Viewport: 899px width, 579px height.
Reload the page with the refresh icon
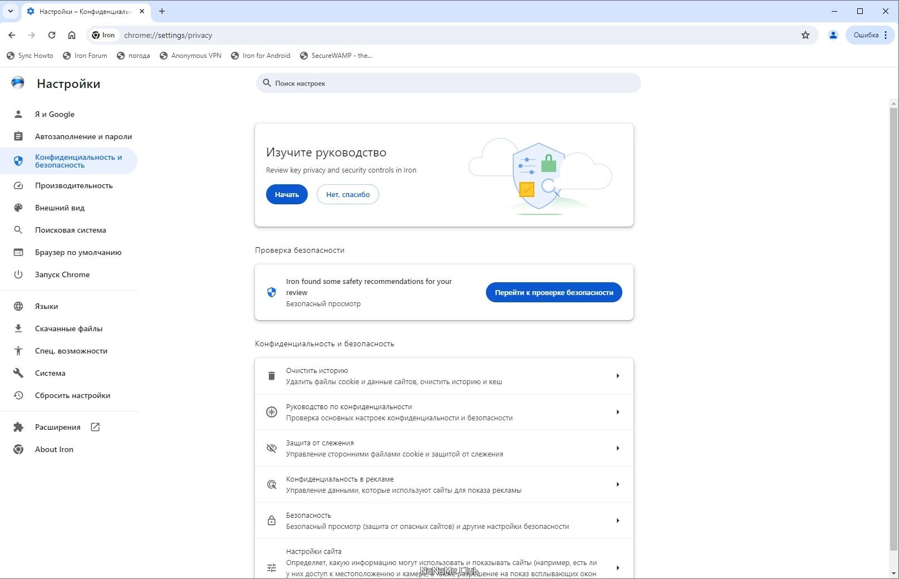coord(52,35)
